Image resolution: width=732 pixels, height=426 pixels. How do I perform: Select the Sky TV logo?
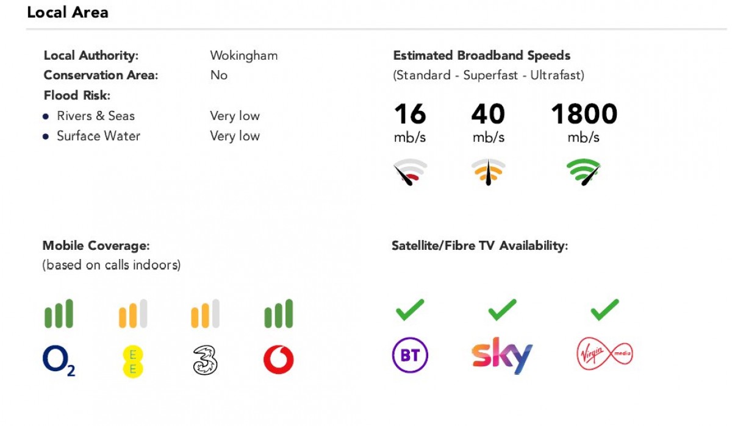click(502, 355)
